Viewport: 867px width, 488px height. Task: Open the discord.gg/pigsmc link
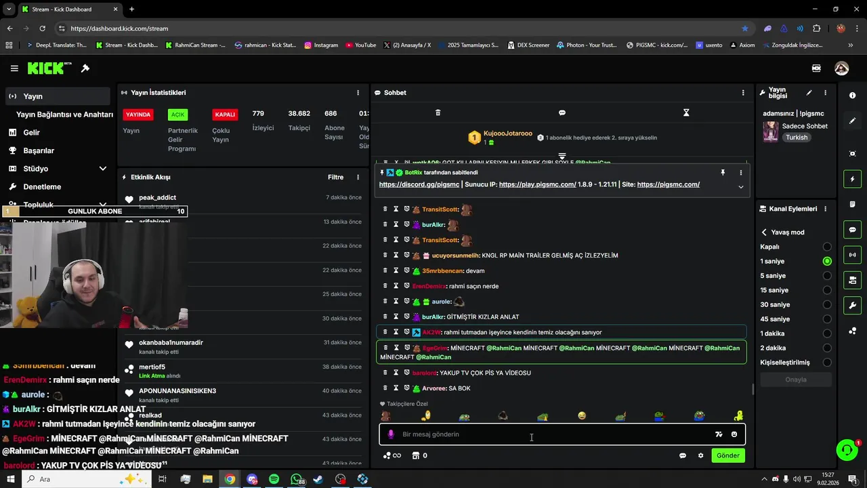click(419, 184)
